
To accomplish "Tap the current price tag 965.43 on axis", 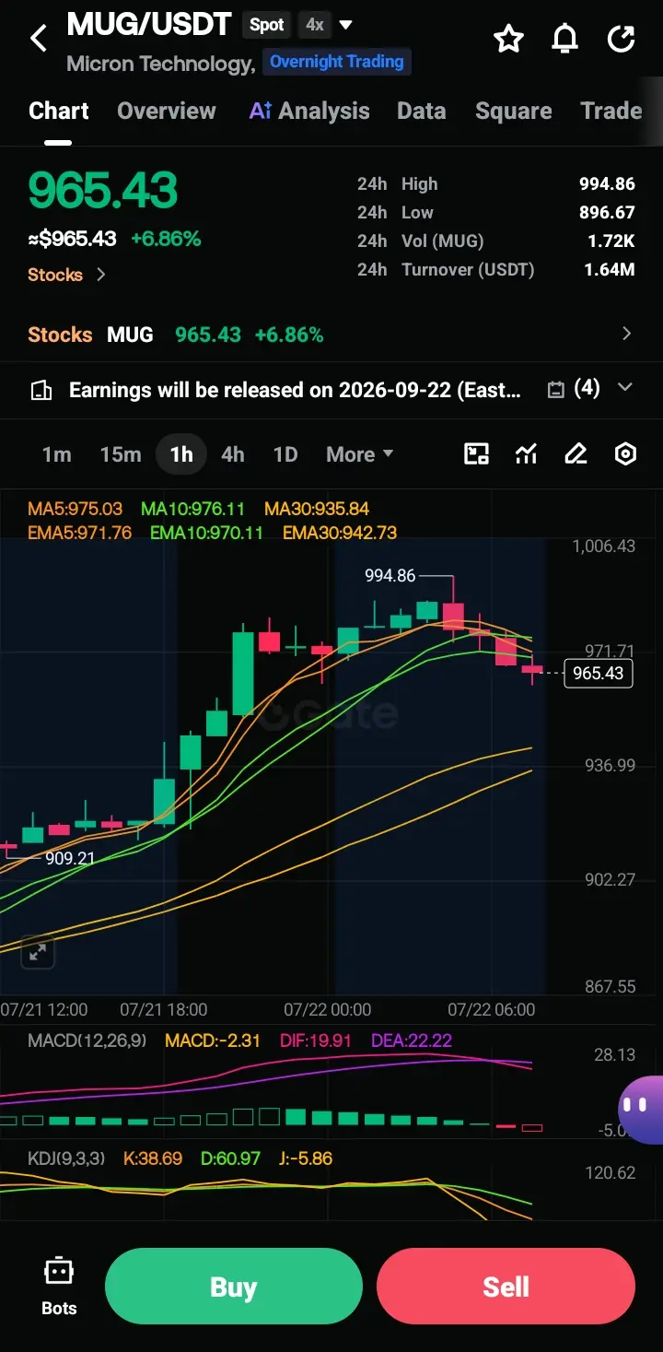I will tap(598, 673).
